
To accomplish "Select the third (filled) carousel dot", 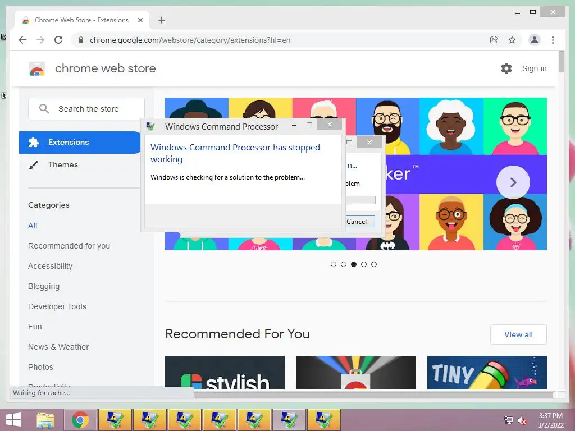I will [x=354, y=264].
